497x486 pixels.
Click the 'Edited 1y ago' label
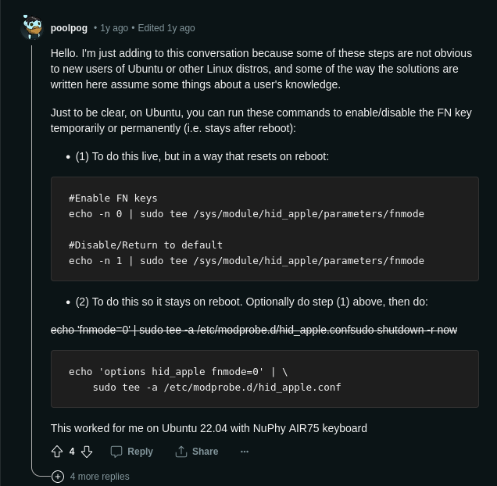coord(166,28)
